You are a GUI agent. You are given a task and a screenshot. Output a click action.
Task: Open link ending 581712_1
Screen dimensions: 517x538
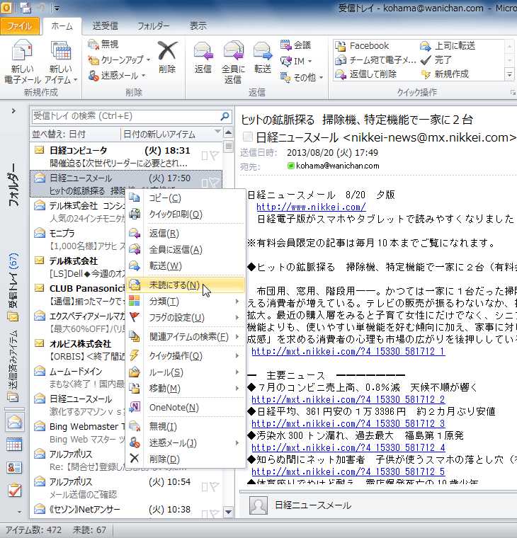348,351
